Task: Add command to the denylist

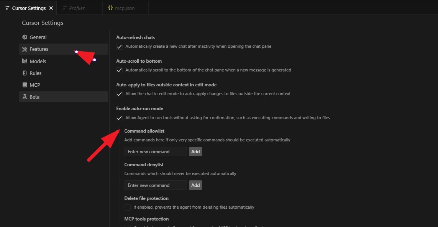Action: coord(195,185)
